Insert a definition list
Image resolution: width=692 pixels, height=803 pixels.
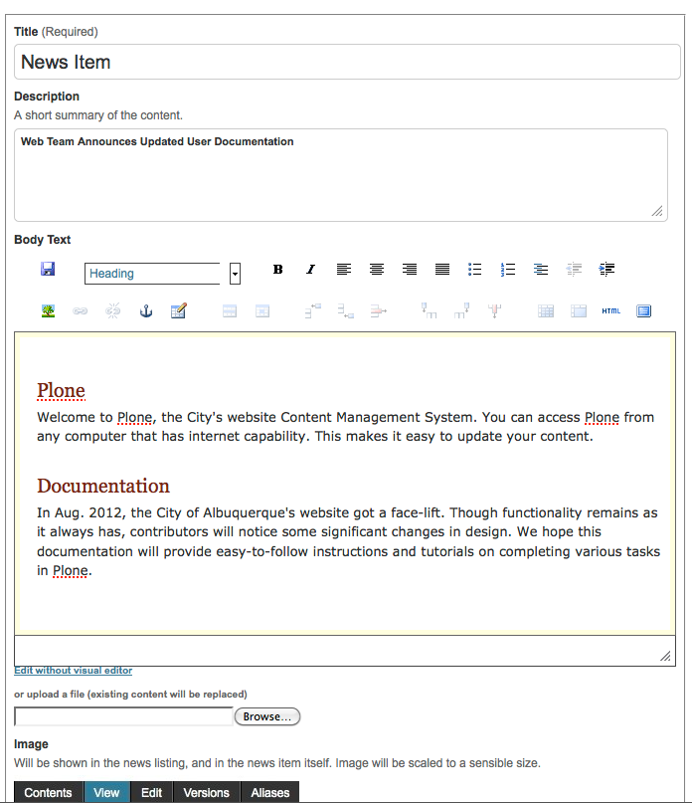(541, 270)
